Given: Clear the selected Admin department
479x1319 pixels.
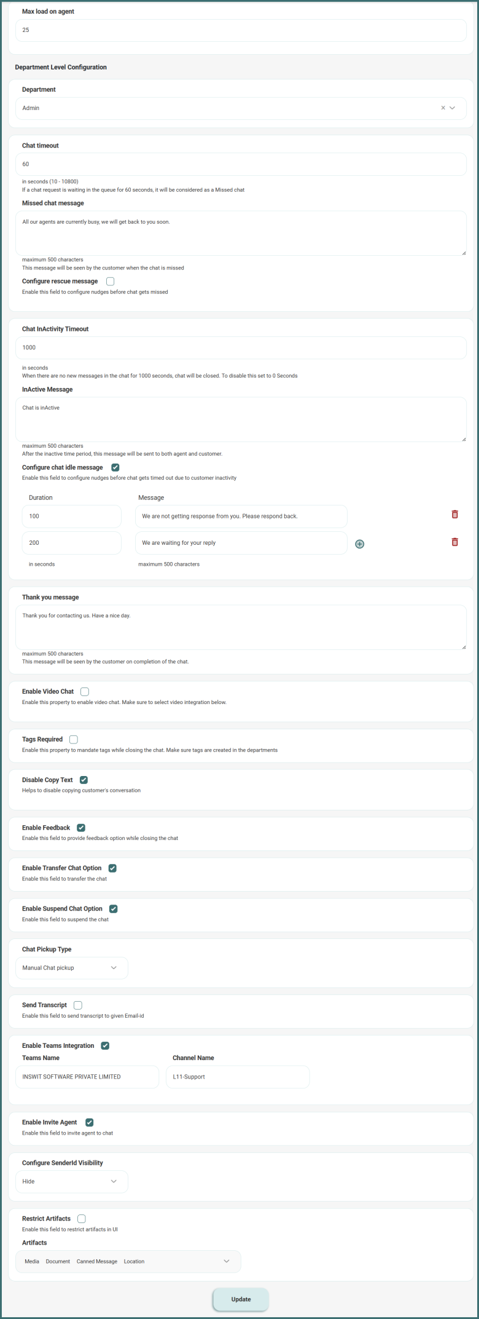Looking at the screenshot, I should 443,108.
